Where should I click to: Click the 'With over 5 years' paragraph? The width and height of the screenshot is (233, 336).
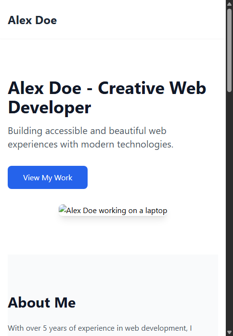click(x=100, y=328)
